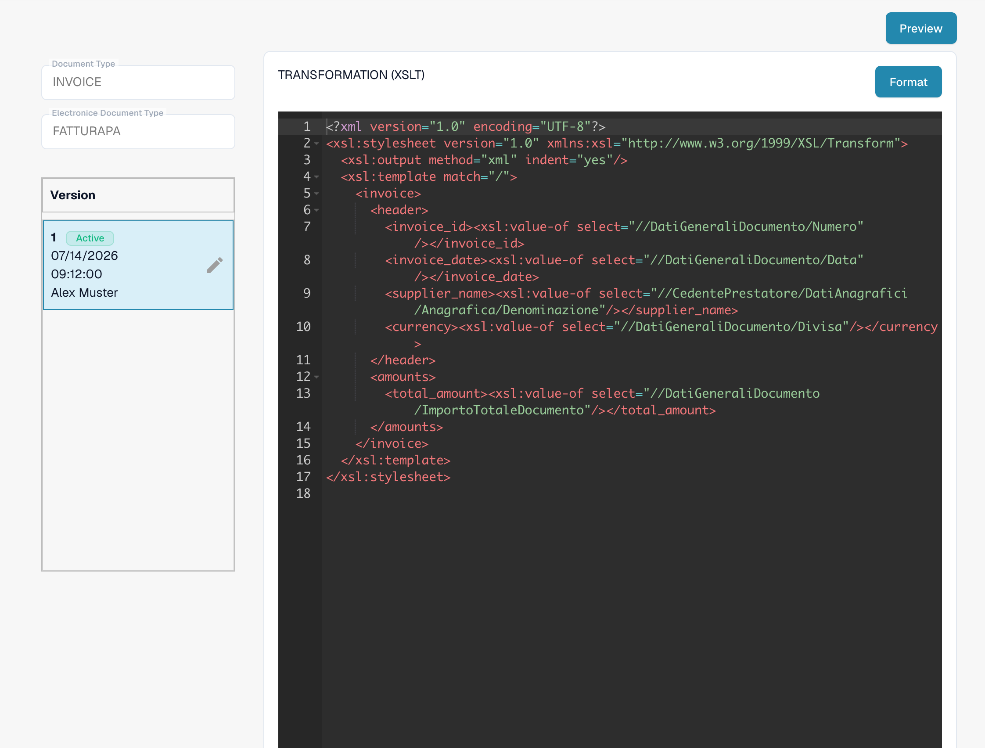Focus the Document Type field showing INVOICE
985x748 pixels.
click(x=138, y=83)
